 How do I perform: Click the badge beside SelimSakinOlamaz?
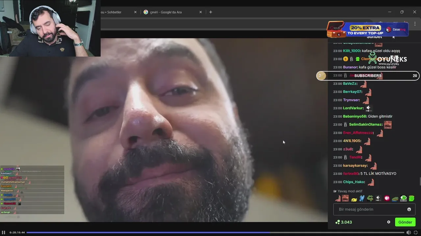[x=345, y=125]
